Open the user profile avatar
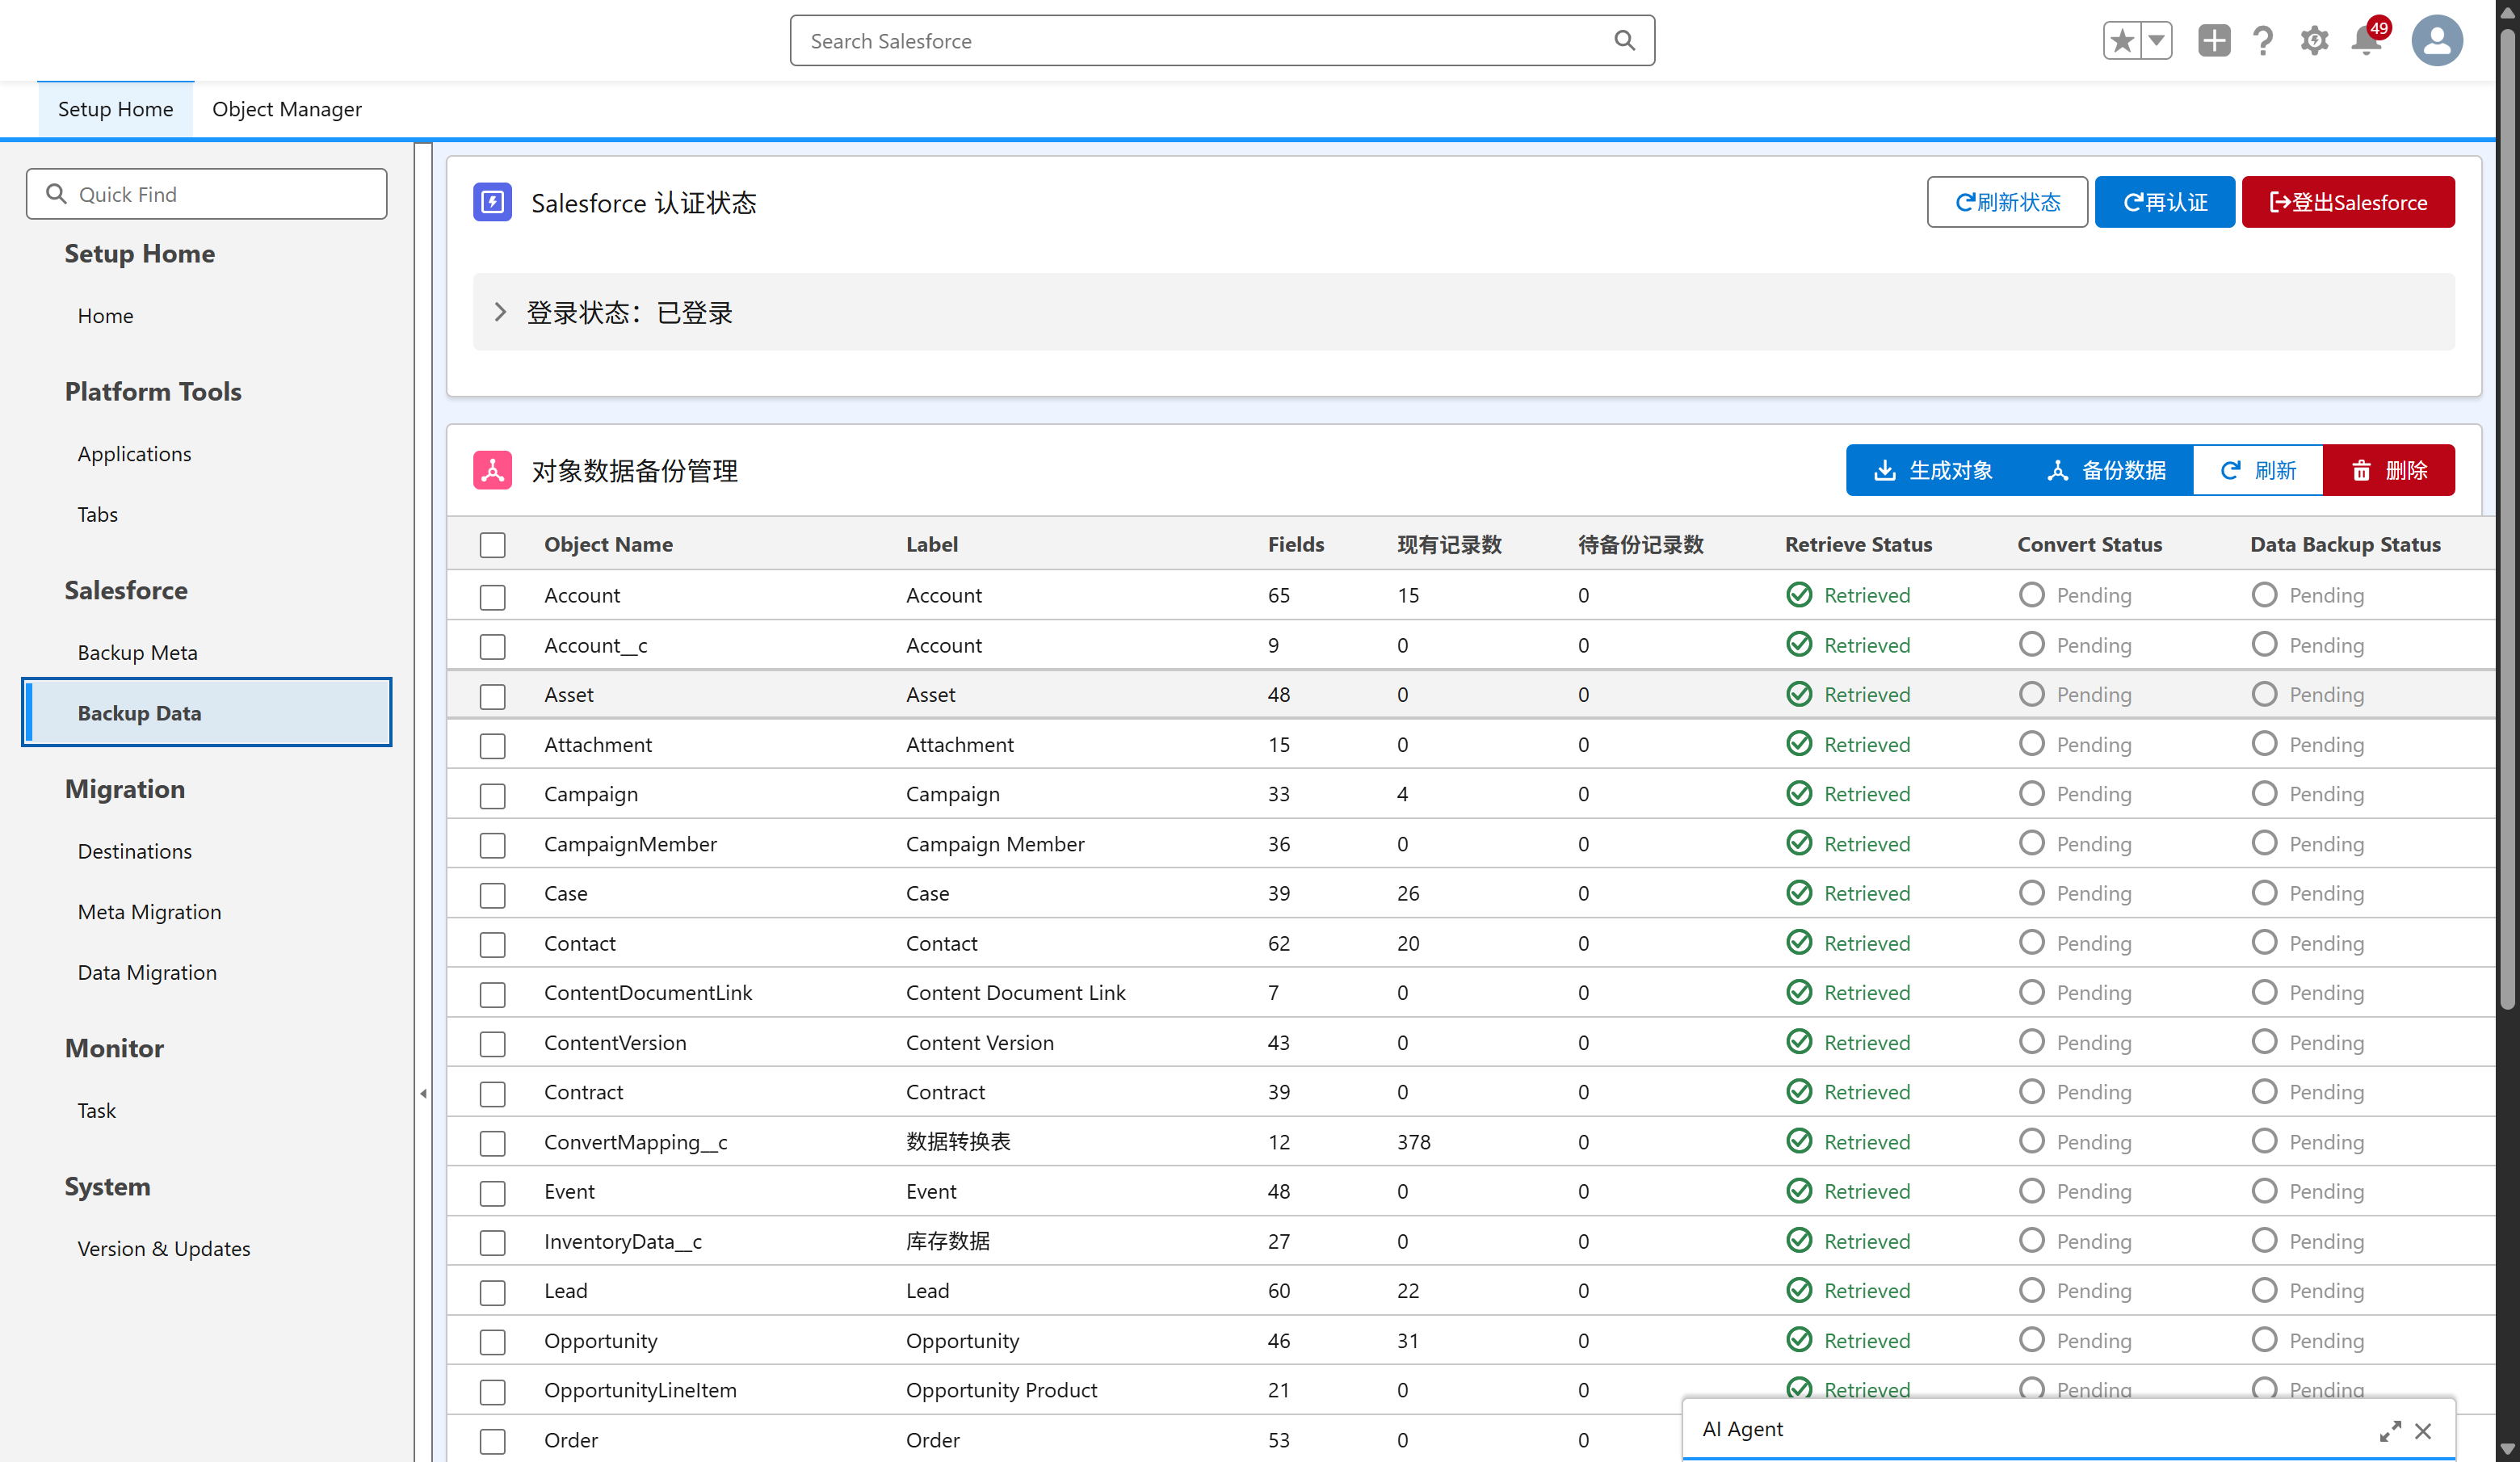The width and height of the screenshot is (2520, 1462). point(2437,41)
